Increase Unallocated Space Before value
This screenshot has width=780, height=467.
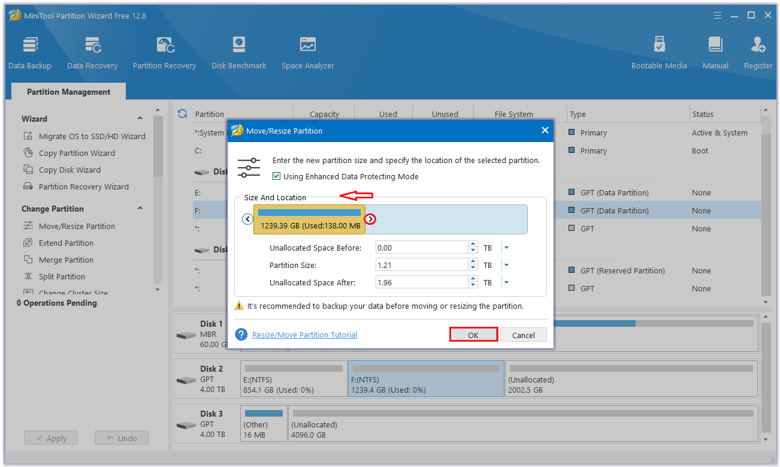coord(473,245)
